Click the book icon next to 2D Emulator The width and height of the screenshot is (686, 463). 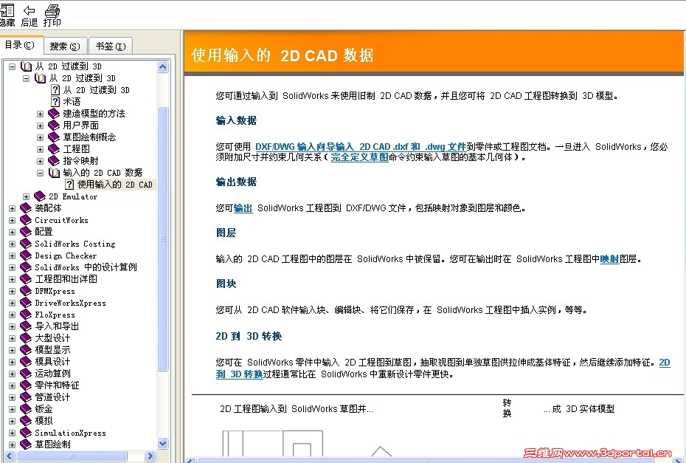coord(40,196)
